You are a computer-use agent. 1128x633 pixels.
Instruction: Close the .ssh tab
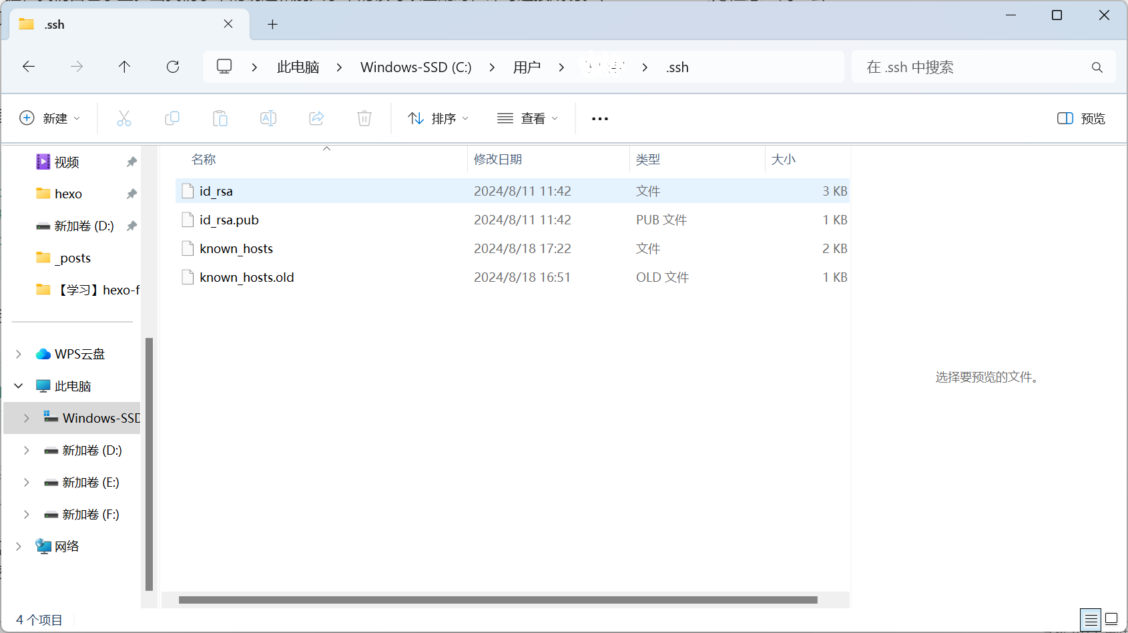pyautogui.click(x=228, y=24)
